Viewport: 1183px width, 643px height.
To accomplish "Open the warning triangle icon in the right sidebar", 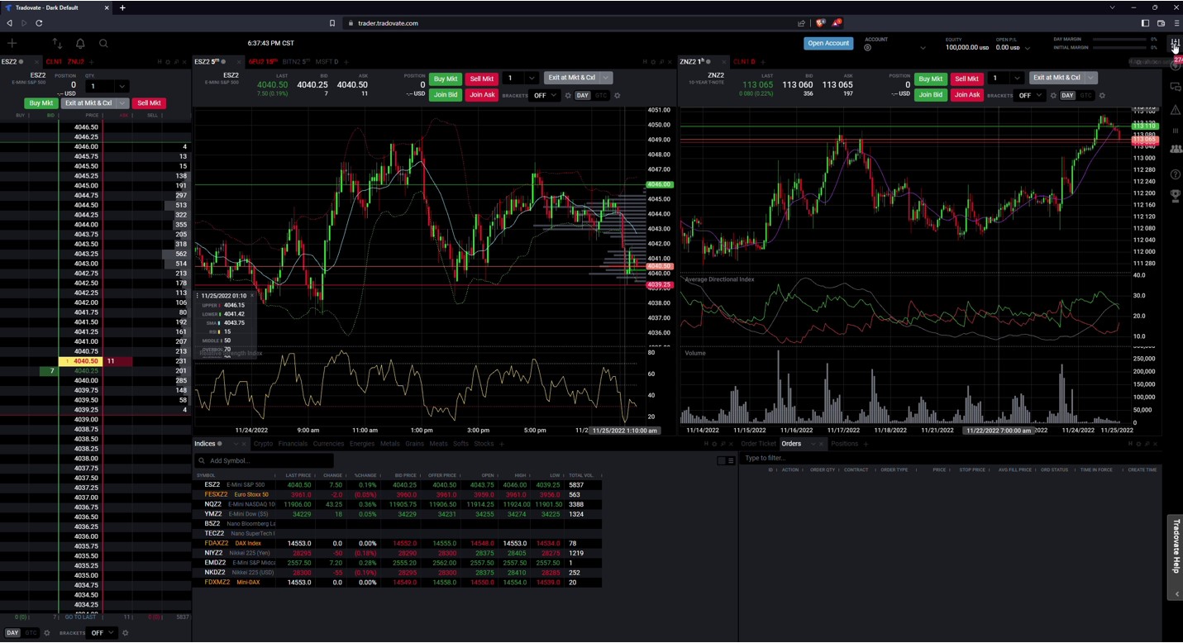I will 1176,109.
